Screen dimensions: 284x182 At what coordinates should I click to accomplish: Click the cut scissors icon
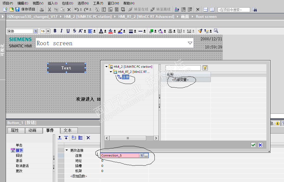tap(49, 9)
